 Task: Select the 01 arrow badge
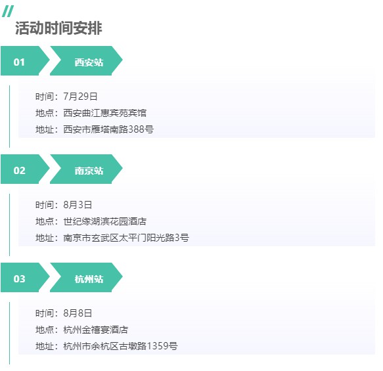(25, 61)
